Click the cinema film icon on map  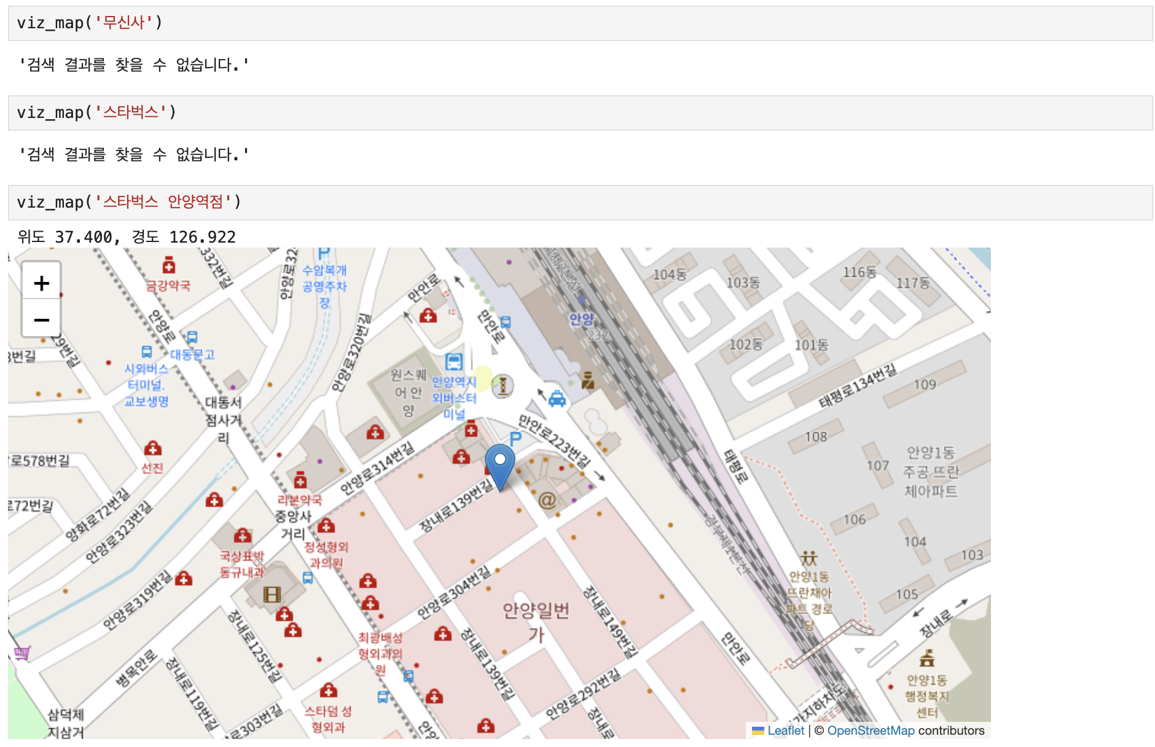(272, 594)
